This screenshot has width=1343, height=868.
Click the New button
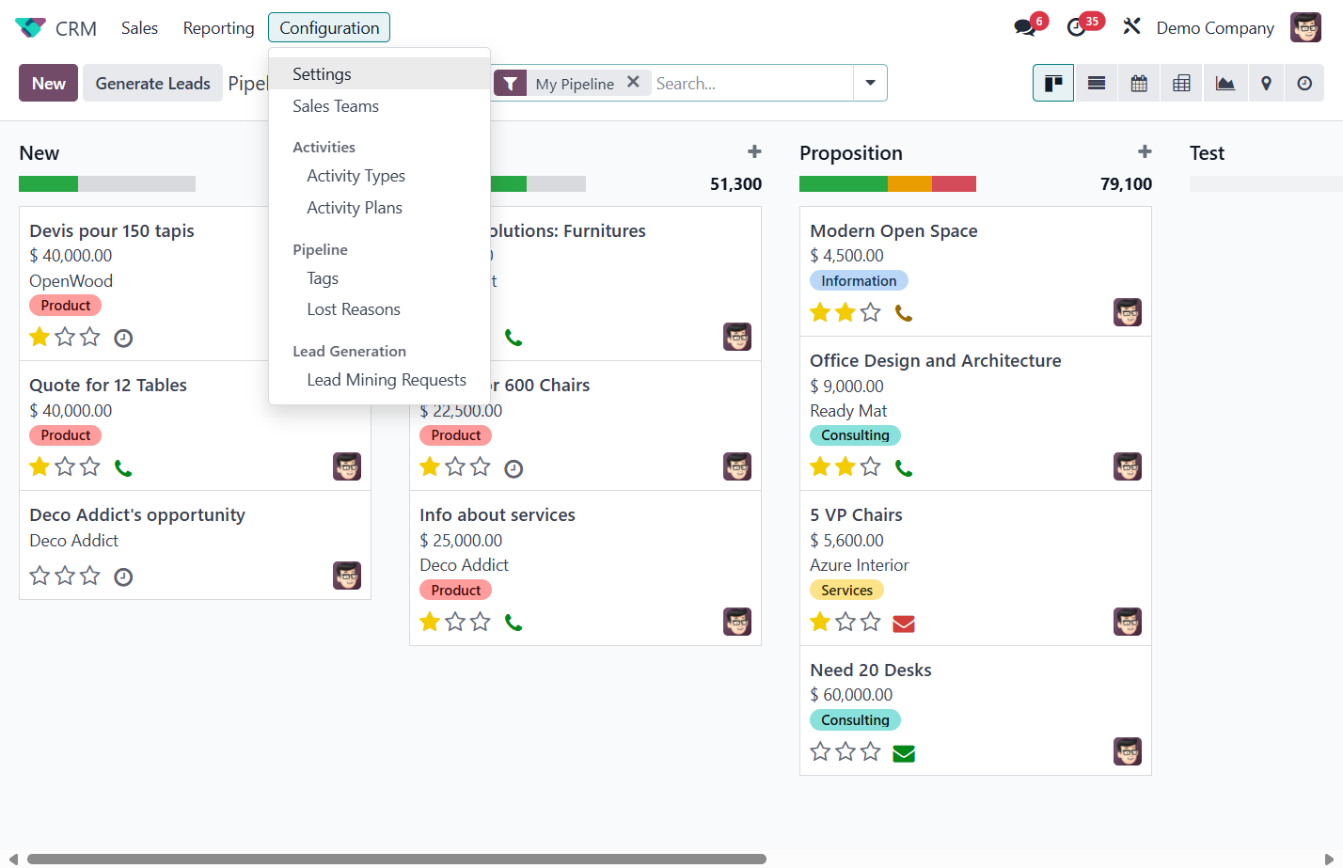49,83
